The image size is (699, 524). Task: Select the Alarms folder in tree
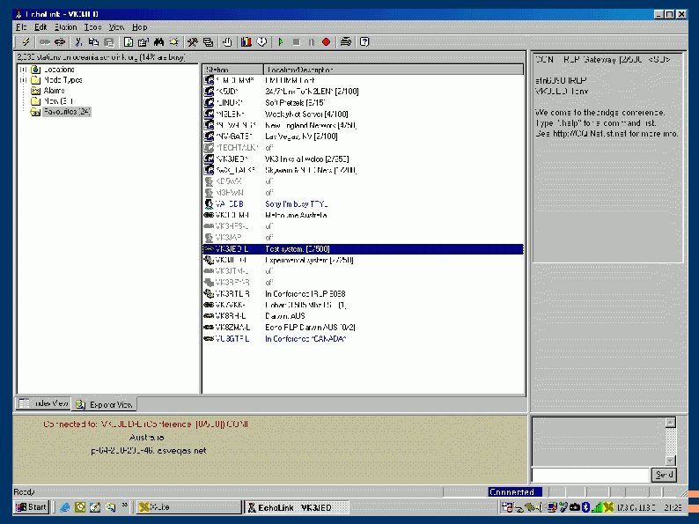click(53, 91)
